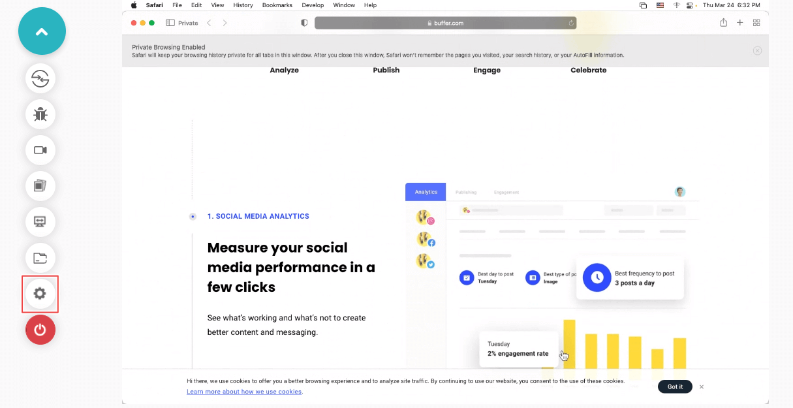
Task: Click the Best frequency to post clock icon
Action: (597, 277)
